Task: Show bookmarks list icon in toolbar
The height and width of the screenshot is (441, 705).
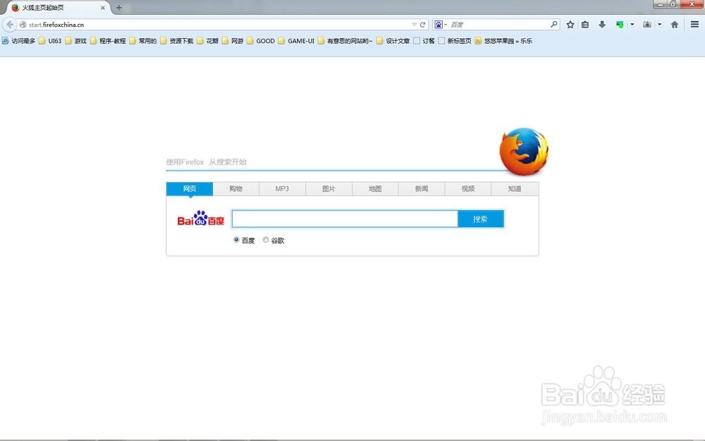Action: 585,25
